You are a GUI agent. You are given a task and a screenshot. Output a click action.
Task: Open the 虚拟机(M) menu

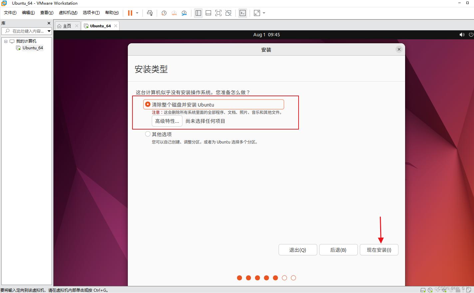(x=68, y=13)
